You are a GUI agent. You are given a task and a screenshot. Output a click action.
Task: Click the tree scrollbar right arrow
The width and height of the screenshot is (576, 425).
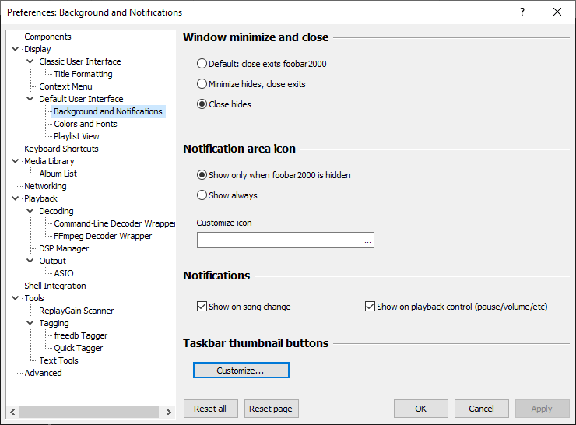[169, 412]
